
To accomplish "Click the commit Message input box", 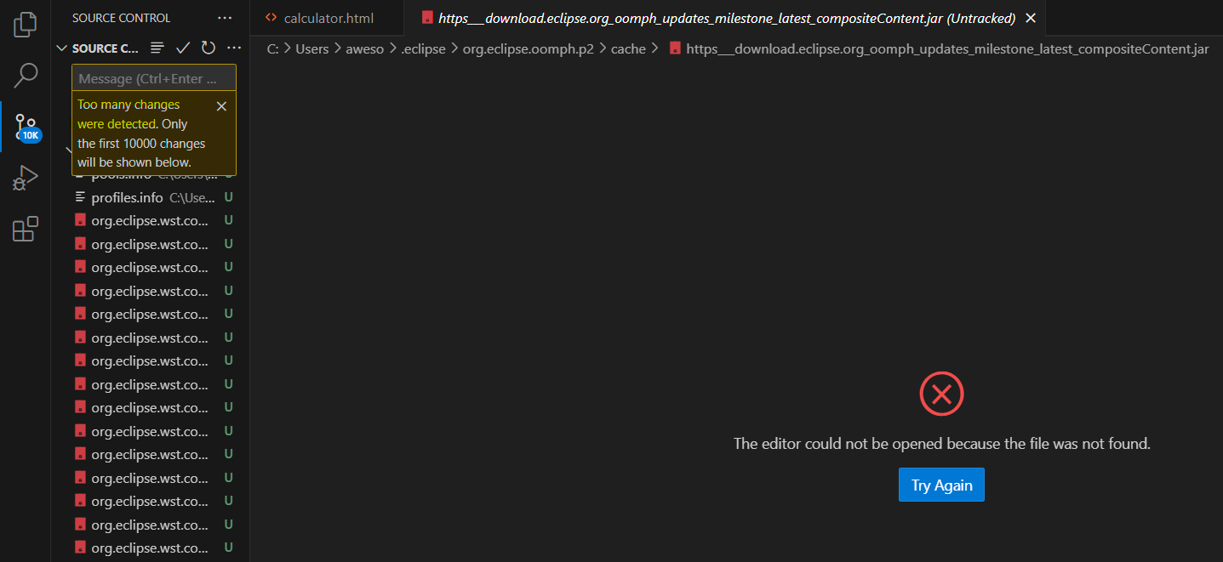I will tap(154, 78).
